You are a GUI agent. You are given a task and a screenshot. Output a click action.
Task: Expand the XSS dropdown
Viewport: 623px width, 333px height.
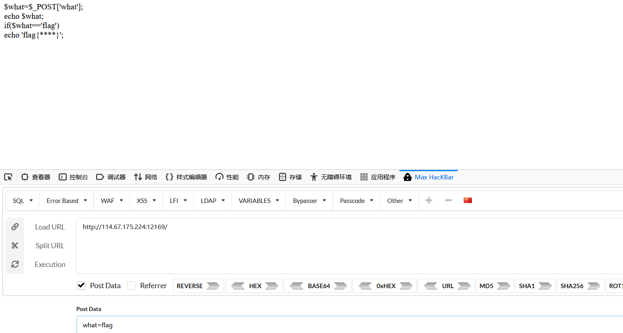tap(147, 201)
